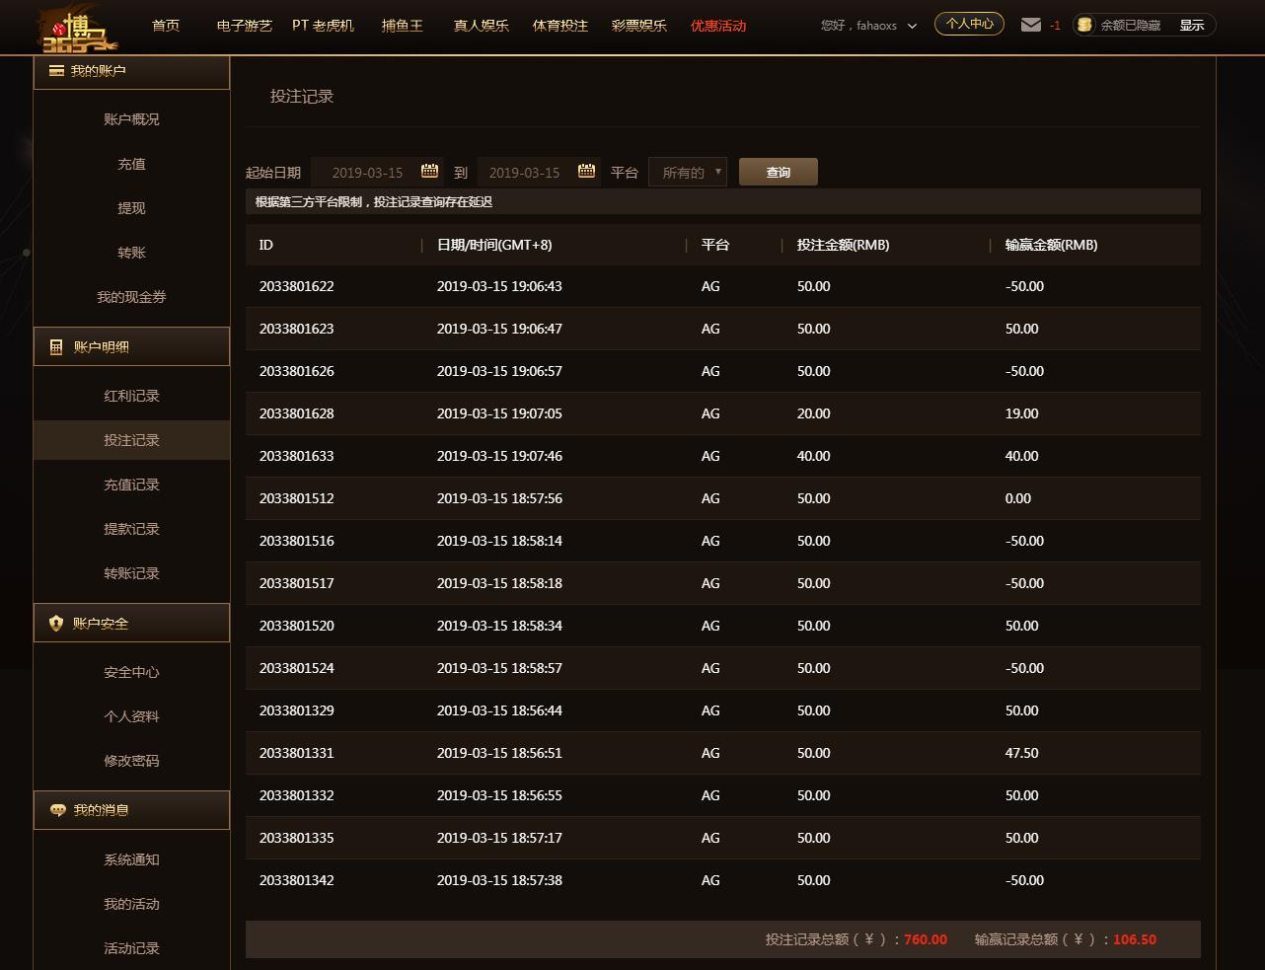Expand the username fahaoxs dropdown arrow

[x=912, y=27]
